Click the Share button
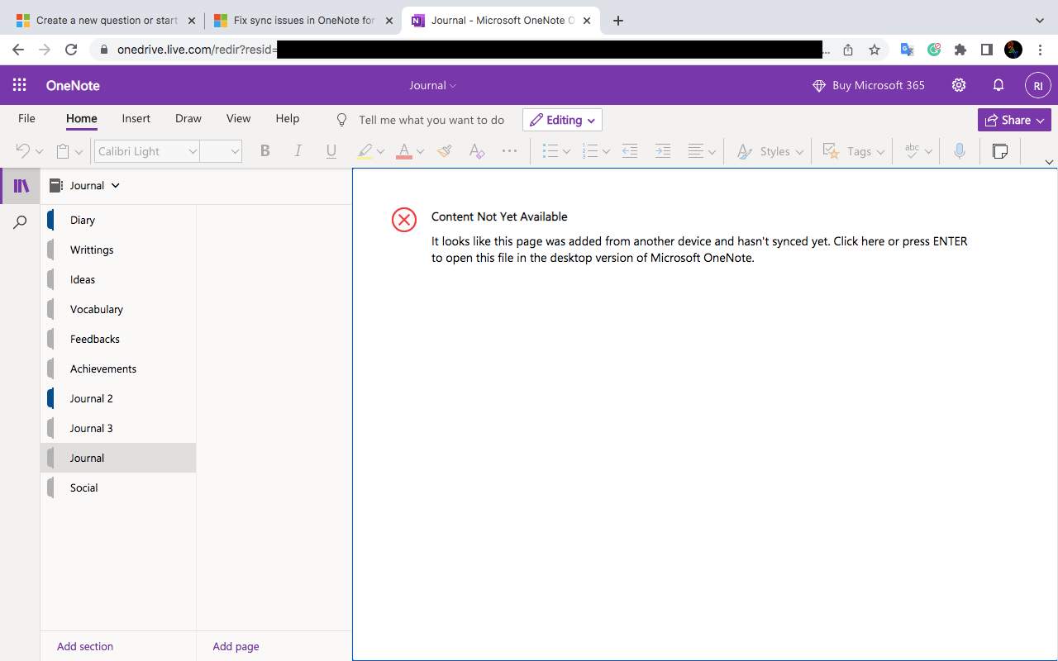The height and width of the screenshot is (661, 1058). 1014,120
